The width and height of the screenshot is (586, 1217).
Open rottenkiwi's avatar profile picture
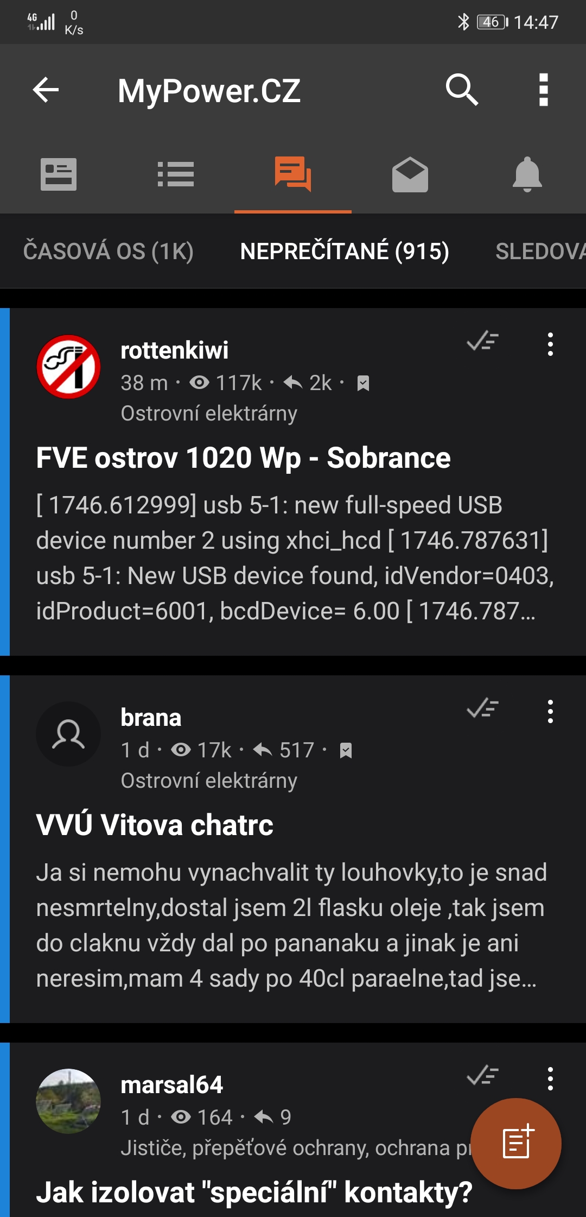point(68,367)
